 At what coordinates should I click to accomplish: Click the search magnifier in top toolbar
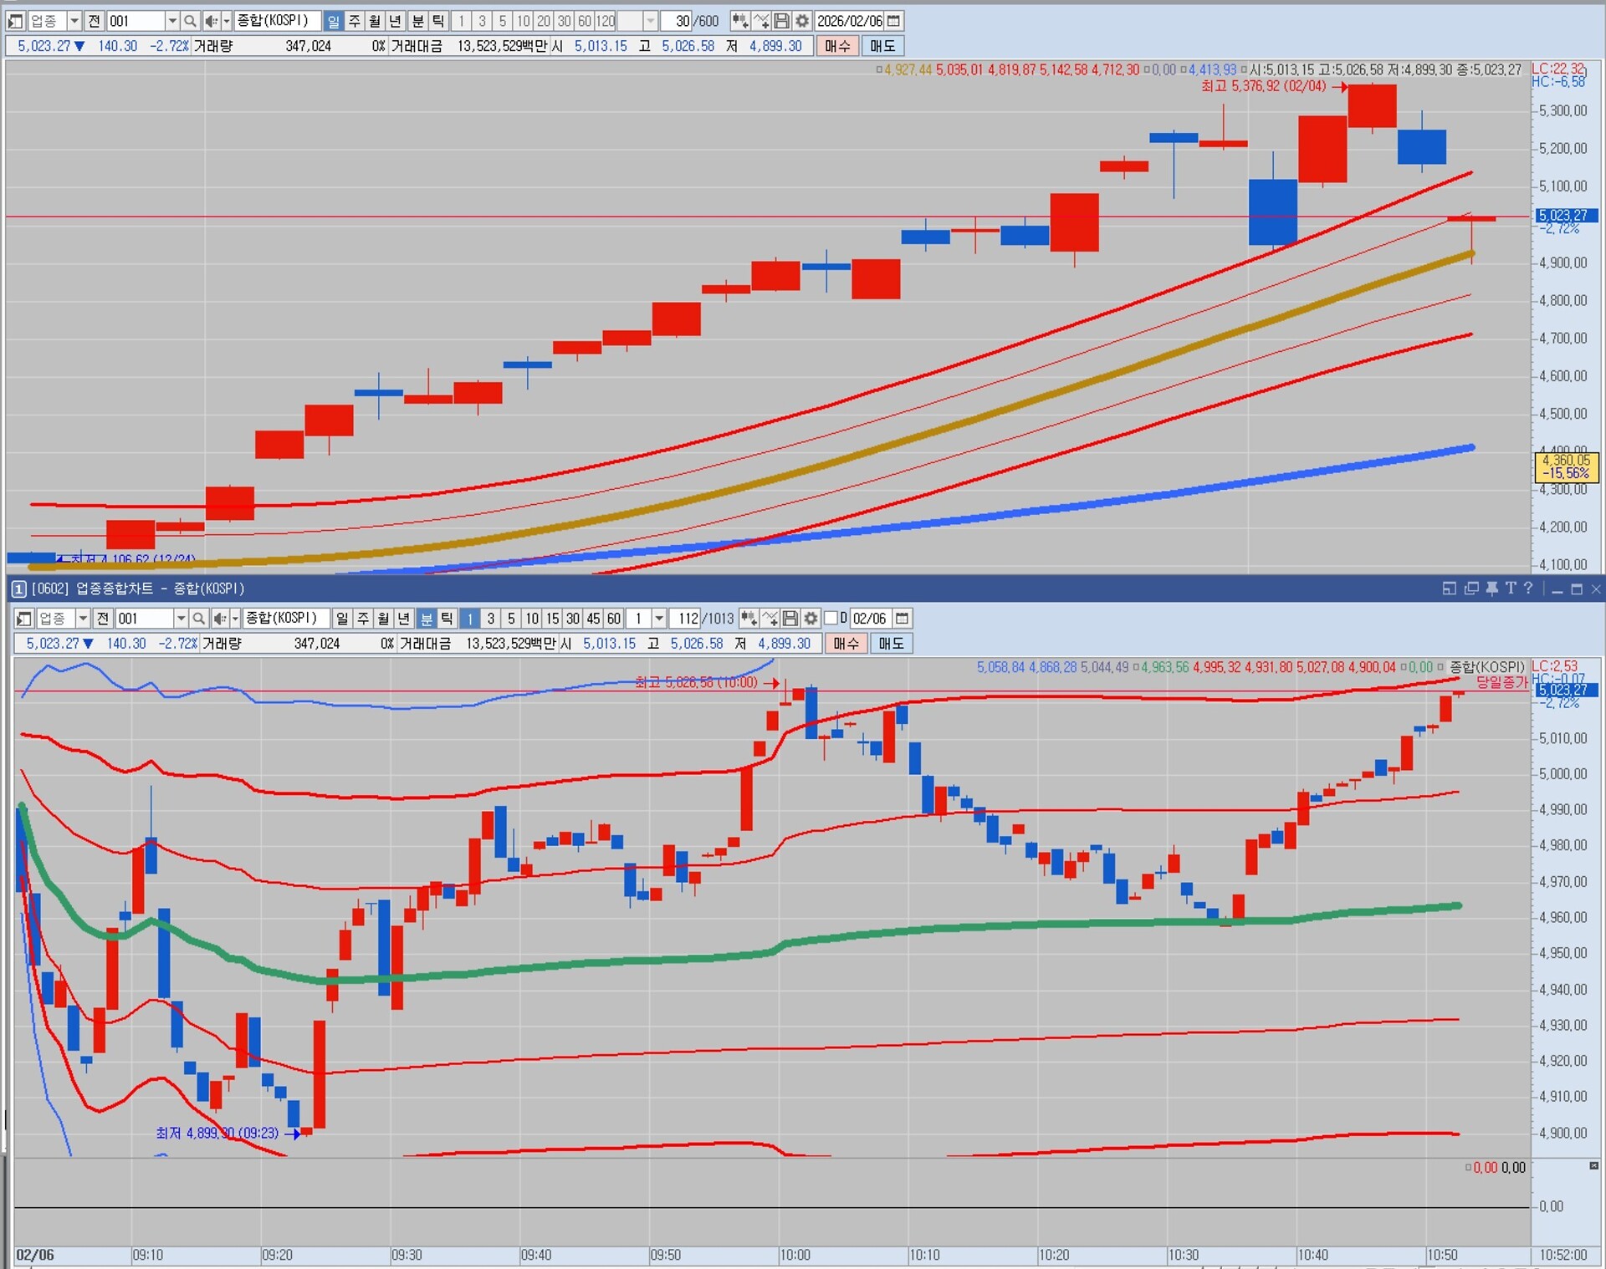coord(190,21)
